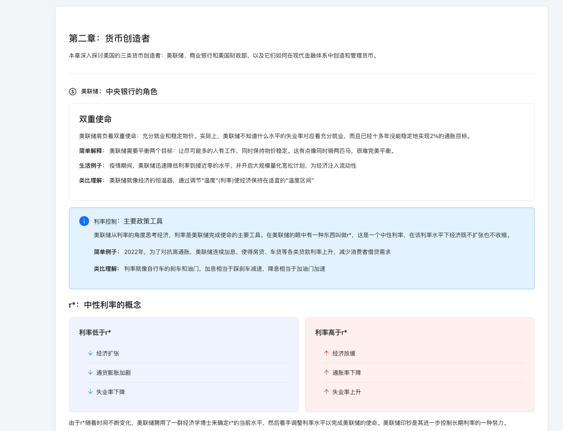Click the r*：中性利率的概念 section heading

tap(105, 305)
